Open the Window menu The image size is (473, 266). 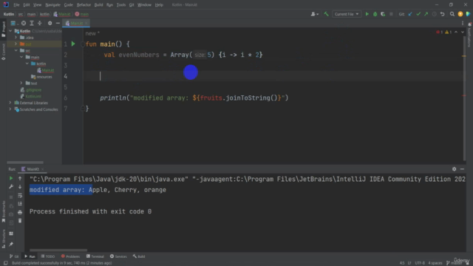point(144,5)
